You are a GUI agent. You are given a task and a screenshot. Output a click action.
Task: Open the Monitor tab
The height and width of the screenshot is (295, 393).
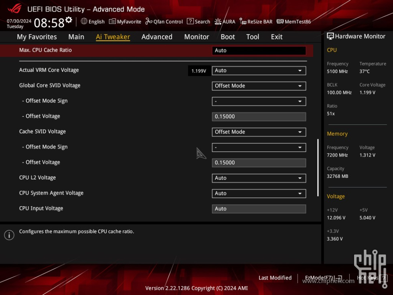[x=196, y=37]
